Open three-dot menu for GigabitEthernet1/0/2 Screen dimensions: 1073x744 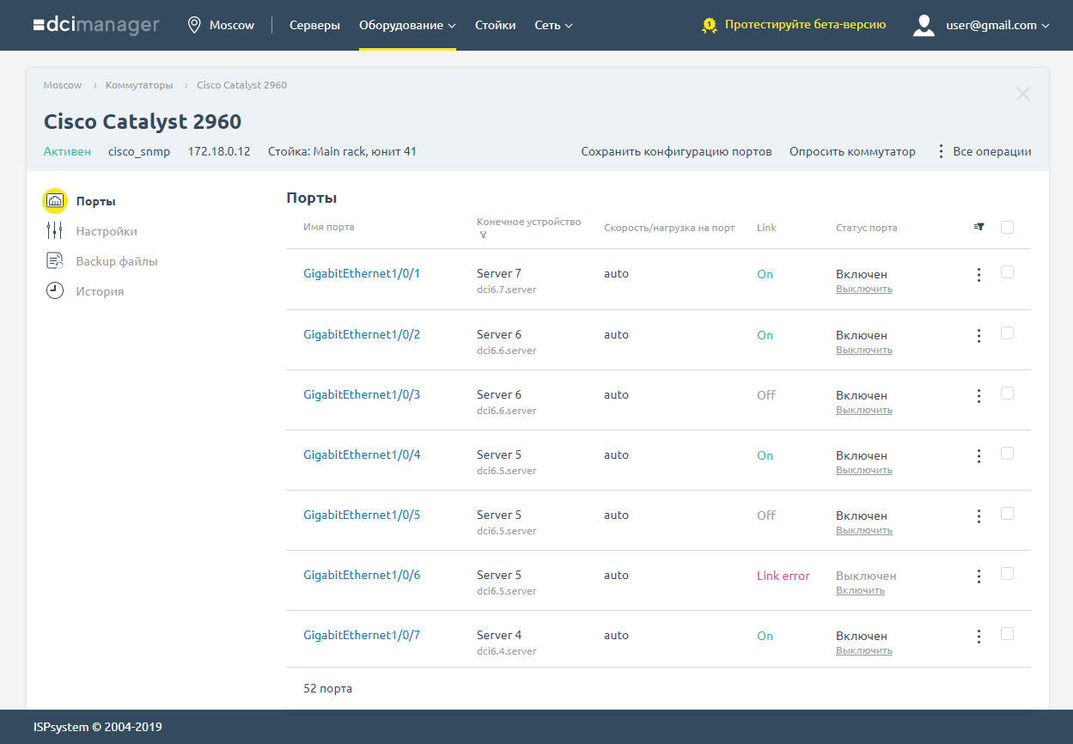pyautogui.click(x=979, y=336)
